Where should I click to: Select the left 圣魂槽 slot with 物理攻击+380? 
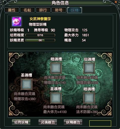[27, 84]
